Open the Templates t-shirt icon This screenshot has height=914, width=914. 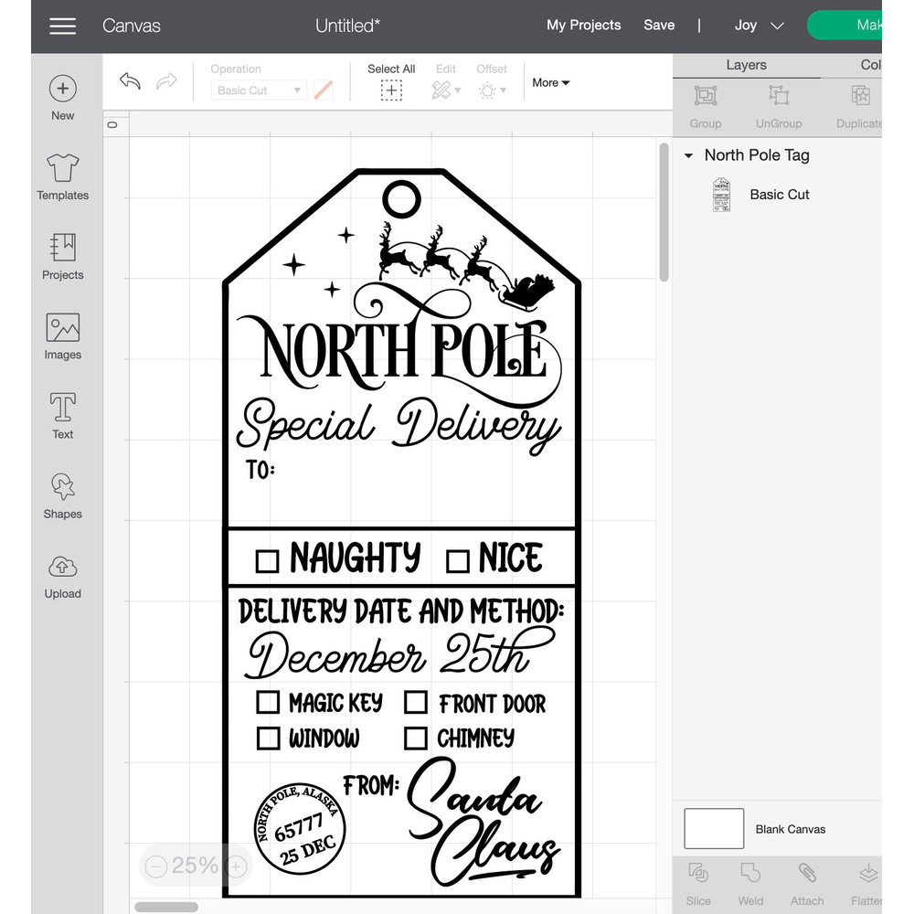62,168
